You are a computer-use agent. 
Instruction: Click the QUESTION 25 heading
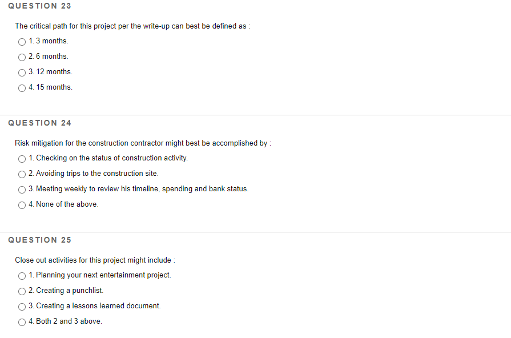click(39, 240)
